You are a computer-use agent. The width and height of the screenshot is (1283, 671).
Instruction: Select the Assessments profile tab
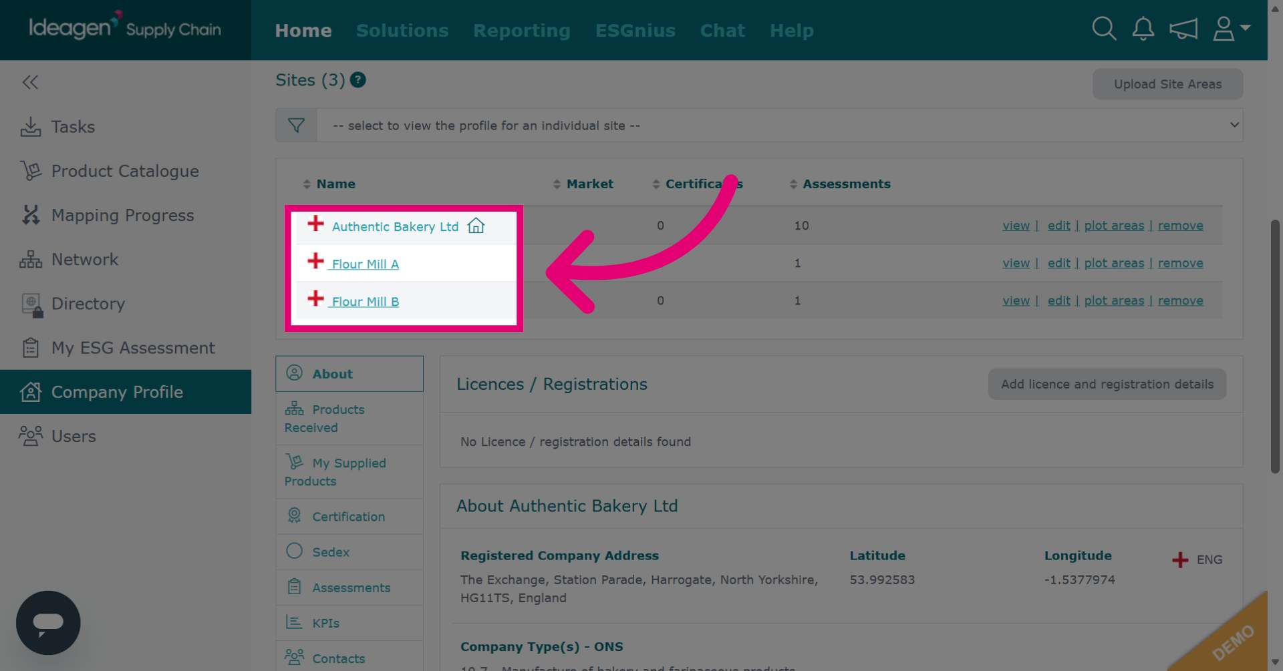349,588
